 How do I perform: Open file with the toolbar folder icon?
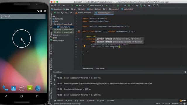[52, 6]
